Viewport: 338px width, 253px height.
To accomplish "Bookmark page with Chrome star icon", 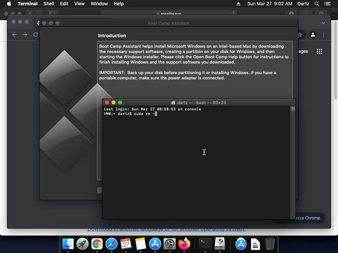I will (300, 35).
